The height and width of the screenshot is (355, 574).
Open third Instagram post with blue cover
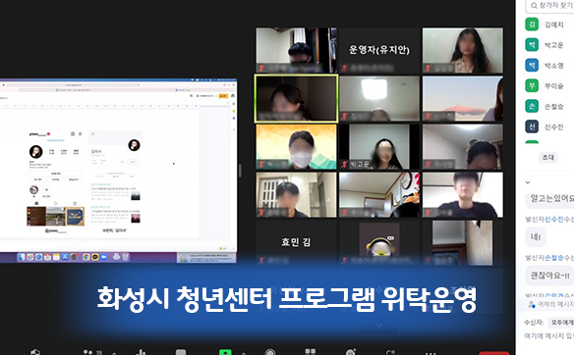click(x=75, y=216)
